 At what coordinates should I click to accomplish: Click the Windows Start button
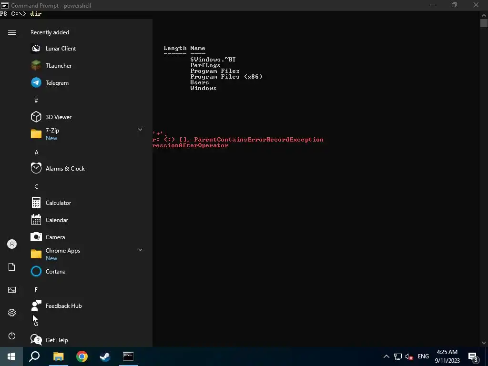(x=11, y=356)
